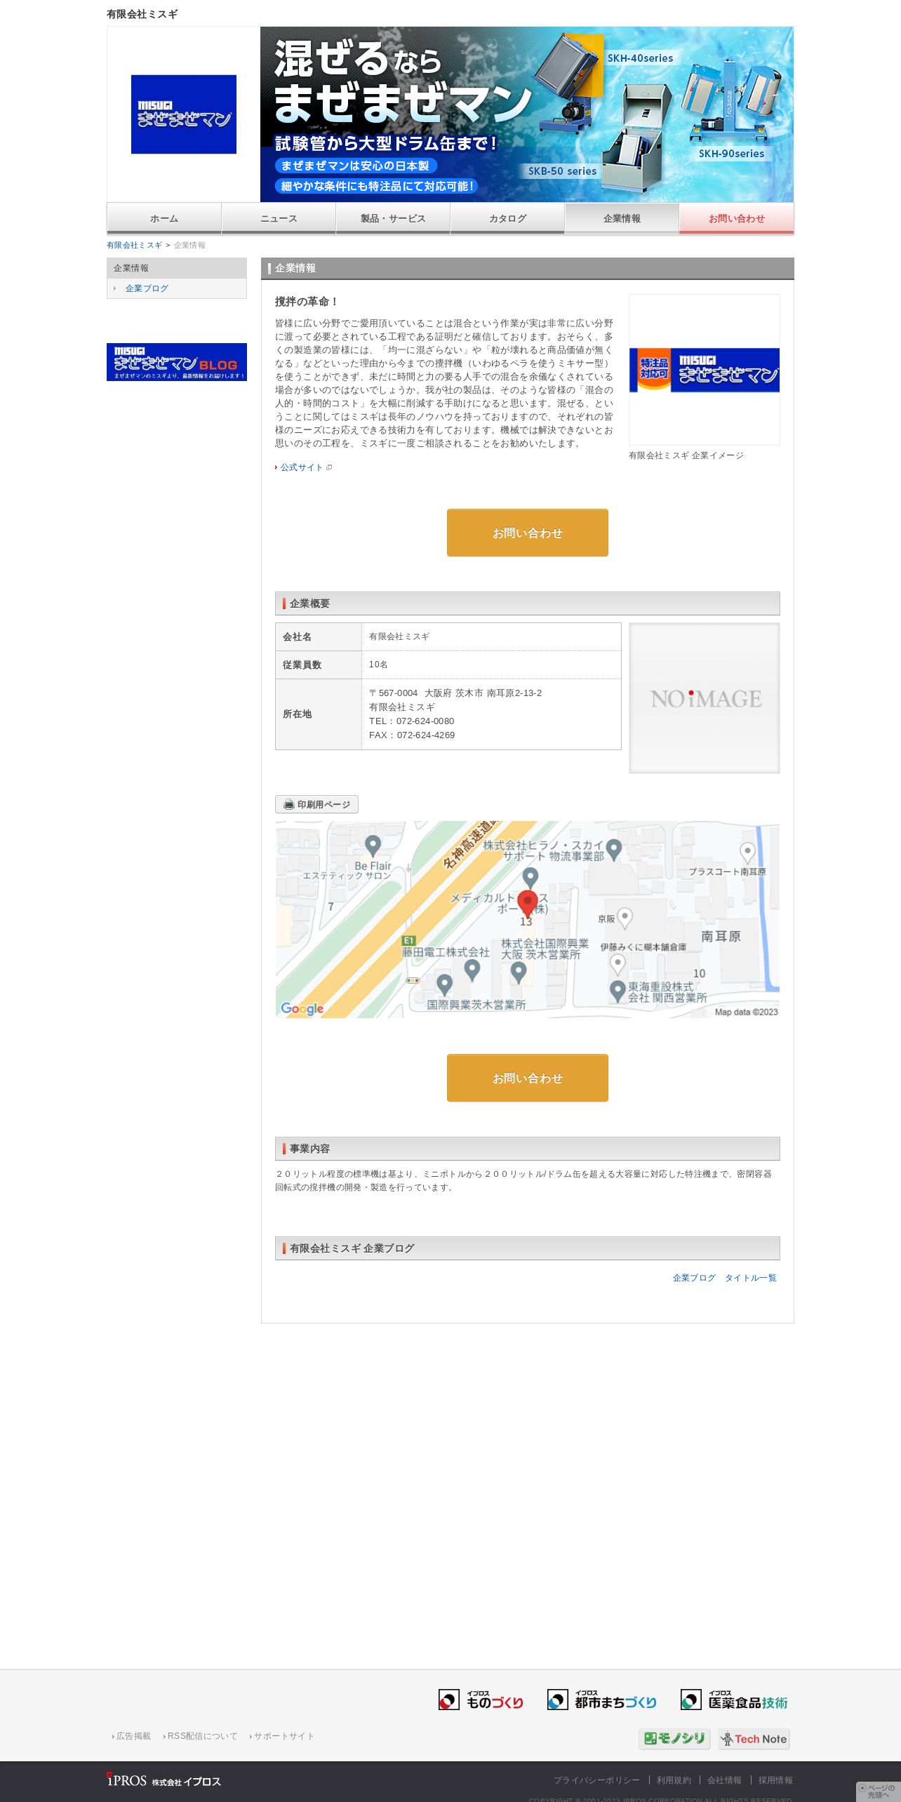This screenshot has height=1802, width=901.
Task: Click the ページの先頭へ back-to-top button
Action: click(x=878, y=1791)
